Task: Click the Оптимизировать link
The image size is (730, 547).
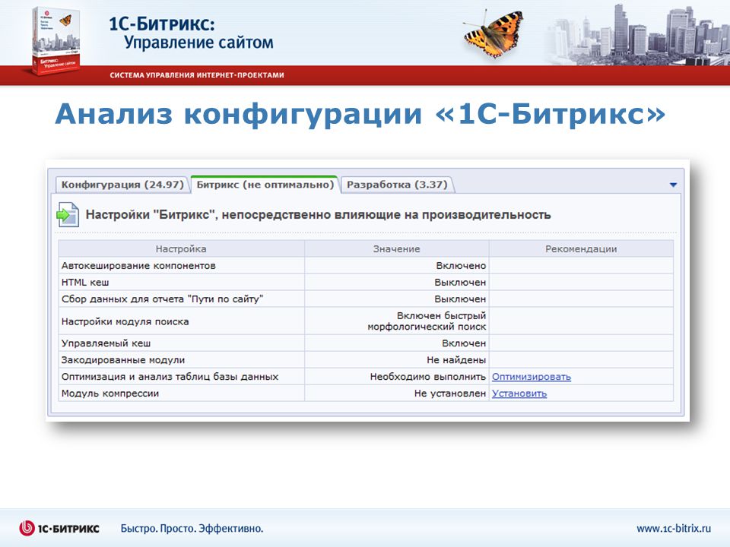Action: [x=532, y=377]
